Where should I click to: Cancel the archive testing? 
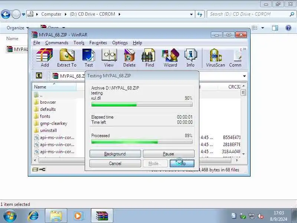pyautogui.click(x=115, y=164)
